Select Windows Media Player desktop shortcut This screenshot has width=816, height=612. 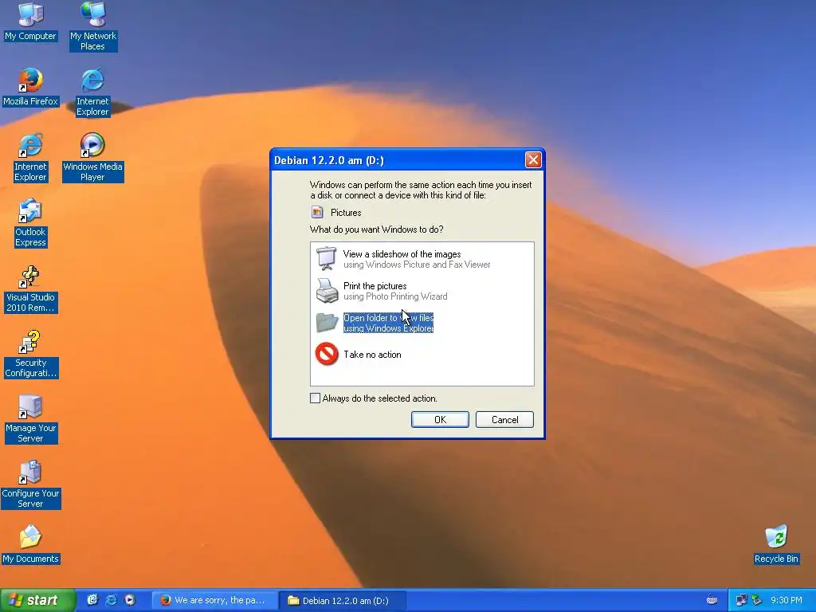point(92,157)
